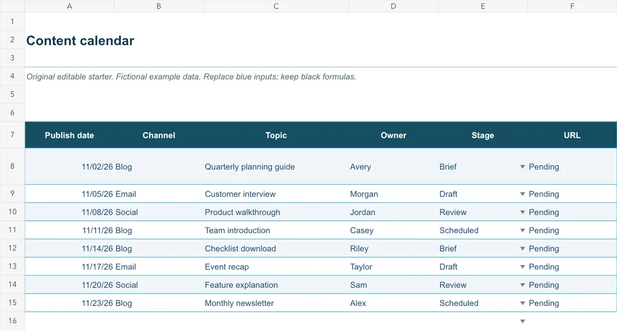
Task: Select the date cell "11/02/26"
Action: tap(70, 166)
